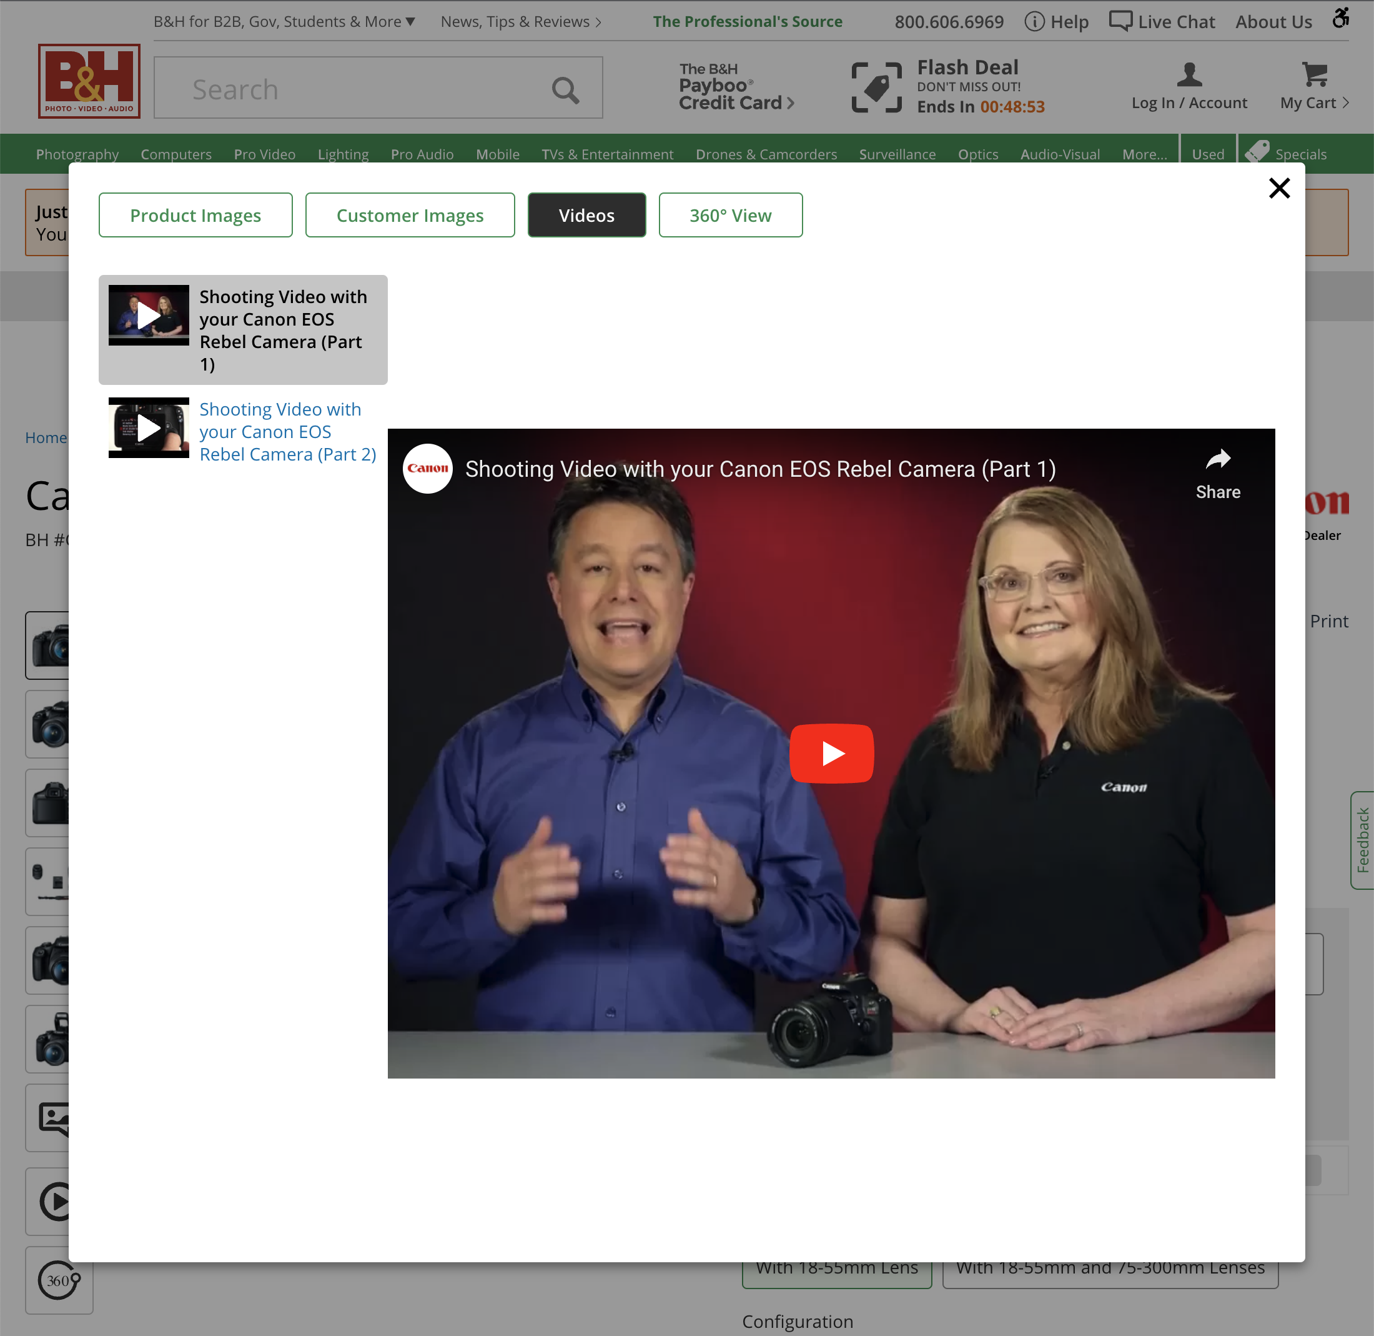The width and height of the screenshot is (1374, 1336).
Task: Open the Payboo Credit Card chevron
Action: click(791, 102)
